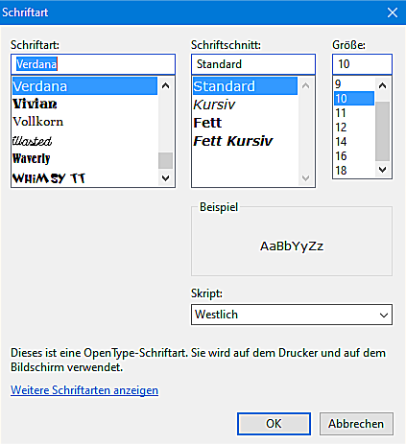The image size is (406, 444).
Task: Open Weitere Schriftarten anzeigen link
Action: click(84, 390)
